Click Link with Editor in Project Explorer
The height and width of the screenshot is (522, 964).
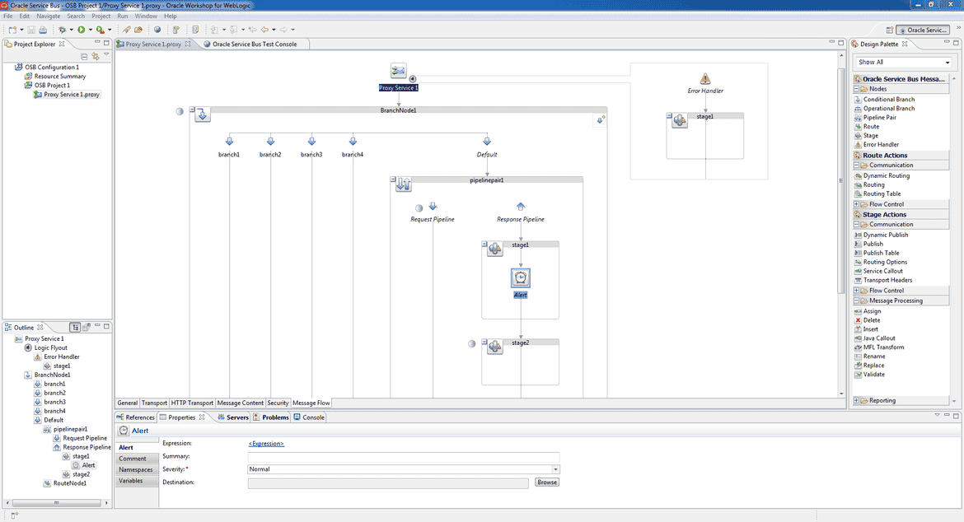[96, 57]
